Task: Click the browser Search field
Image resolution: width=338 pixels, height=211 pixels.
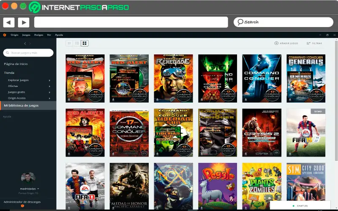Action: pos(283,22)
